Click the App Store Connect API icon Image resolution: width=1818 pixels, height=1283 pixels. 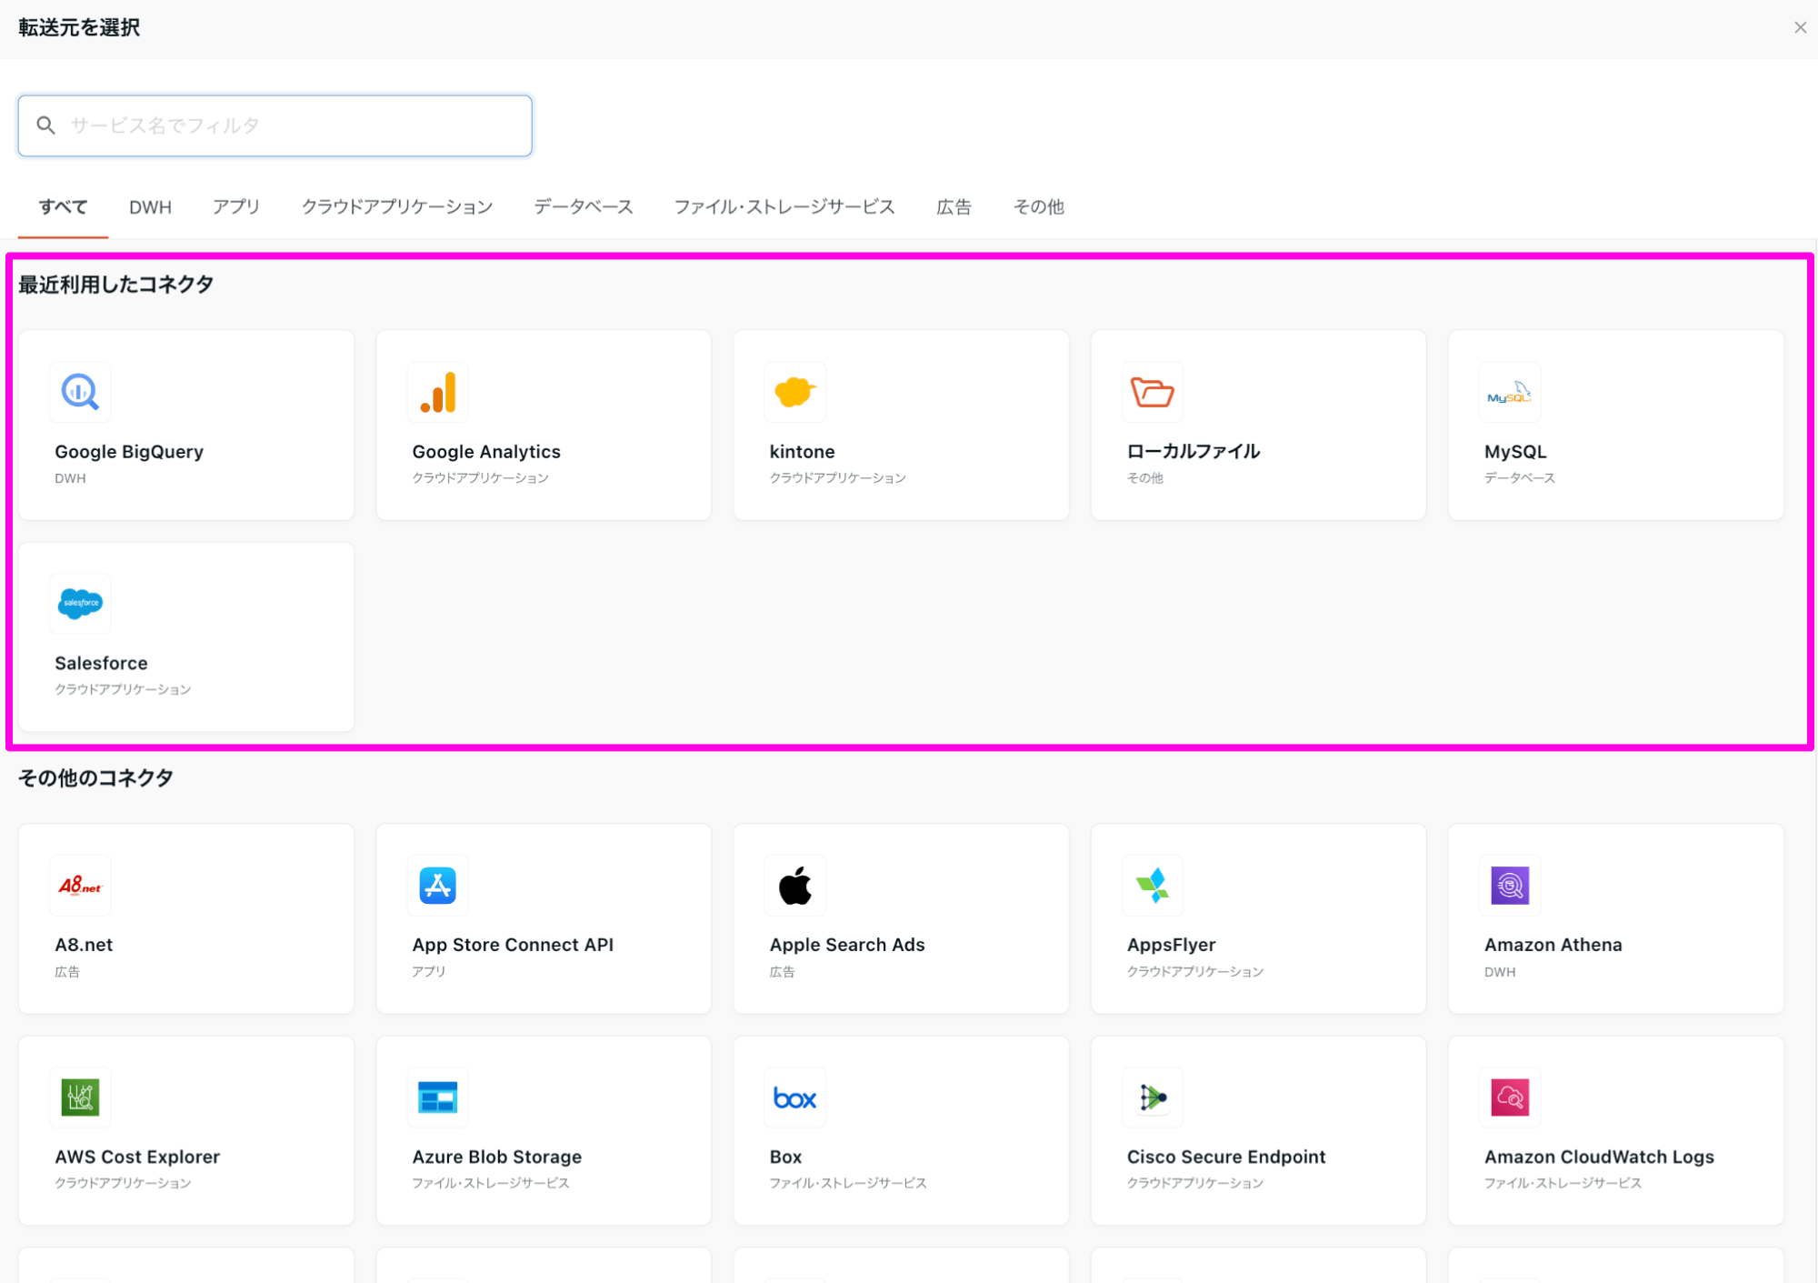point(437,885)
